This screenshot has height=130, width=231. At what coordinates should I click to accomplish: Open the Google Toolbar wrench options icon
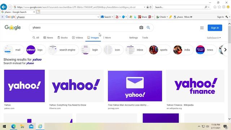(x=227, y=17)
